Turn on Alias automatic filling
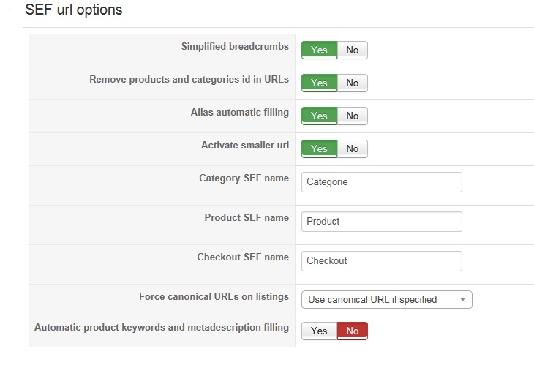 tap(319, 116)
